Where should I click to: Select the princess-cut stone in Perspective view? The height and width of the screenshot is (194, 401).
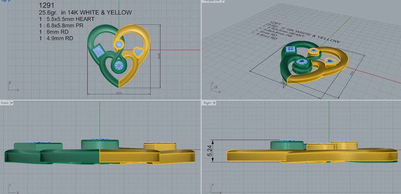click(291, 49)
